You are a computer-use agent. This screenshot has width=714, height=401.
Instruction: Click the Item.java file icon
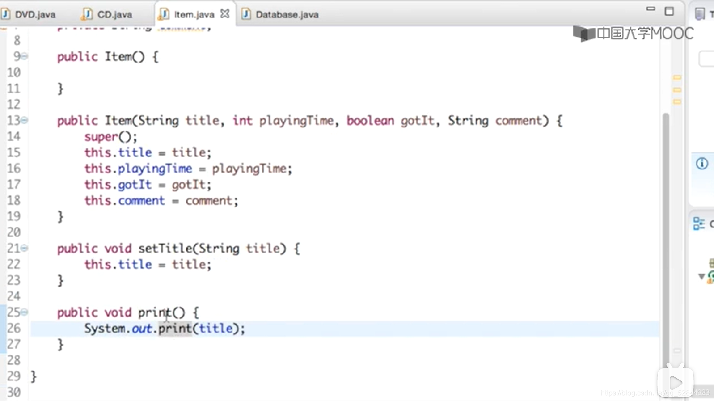pyautogui.click(x=164, y=14)
